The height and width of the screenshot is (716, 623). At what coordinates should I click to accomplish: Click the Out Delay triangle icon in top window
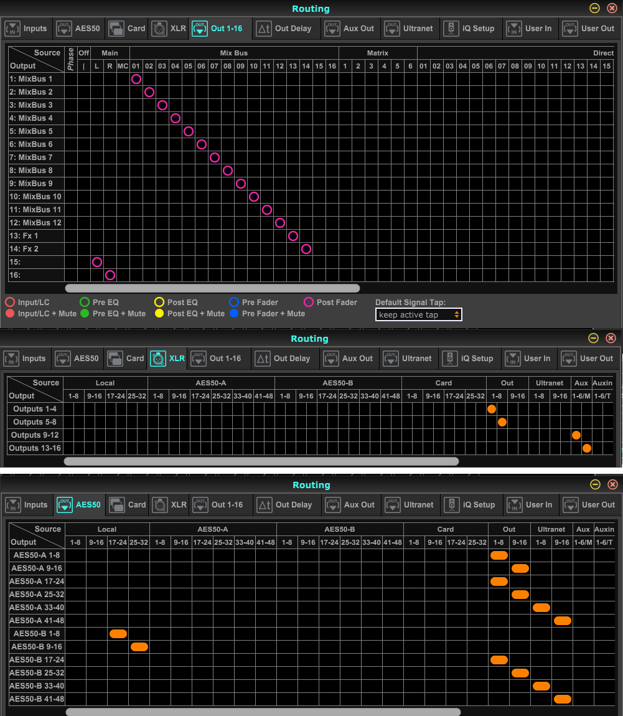point(264,29)
